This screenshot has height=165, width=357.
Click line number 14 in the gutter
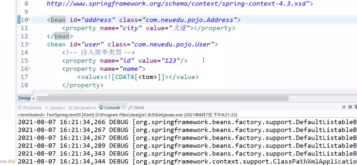click(x=24, y=53)
